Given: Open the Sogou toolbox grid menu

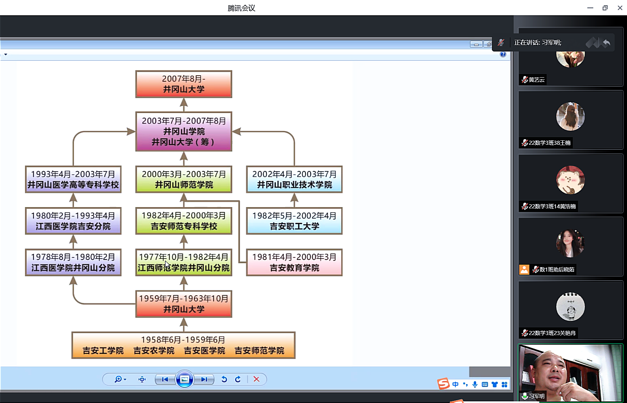Looking at the screenshot, I should click(504, 384).
